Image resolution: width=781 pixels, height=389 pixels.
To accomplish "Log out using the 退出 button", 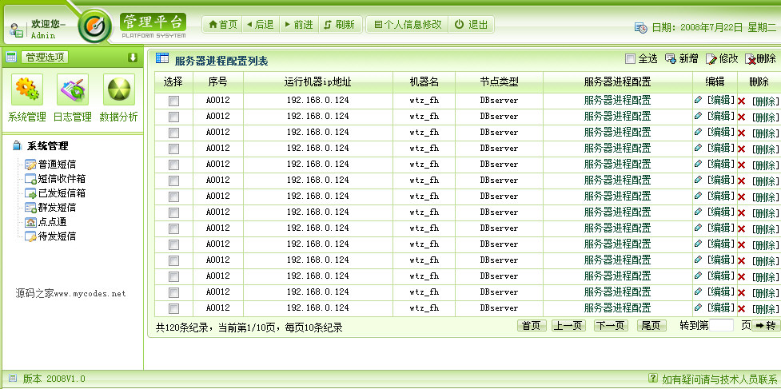I will (x=471, y=25).
